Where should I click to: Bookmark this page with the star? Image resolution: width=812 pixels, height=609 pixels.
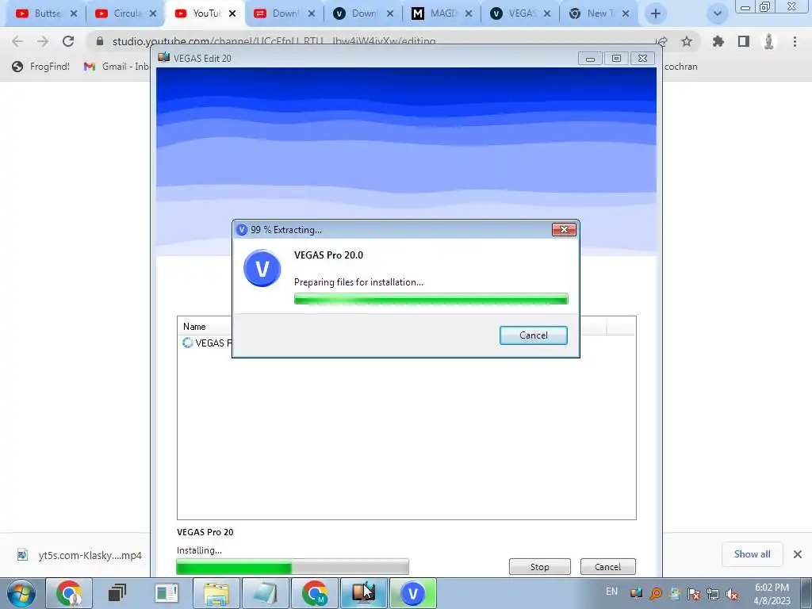[687, 41]
